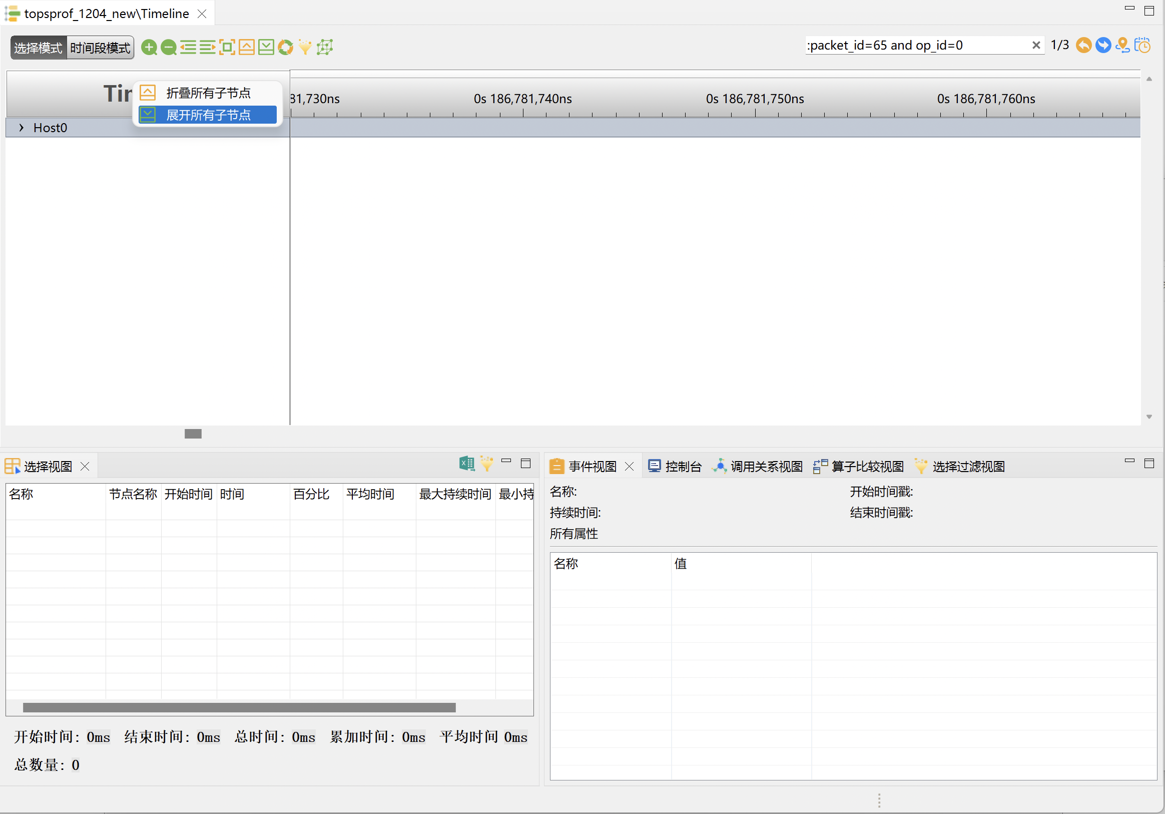
Task: Close the topsprof_1204_new\Timeline tab
Action: click(x=202, y=14)
